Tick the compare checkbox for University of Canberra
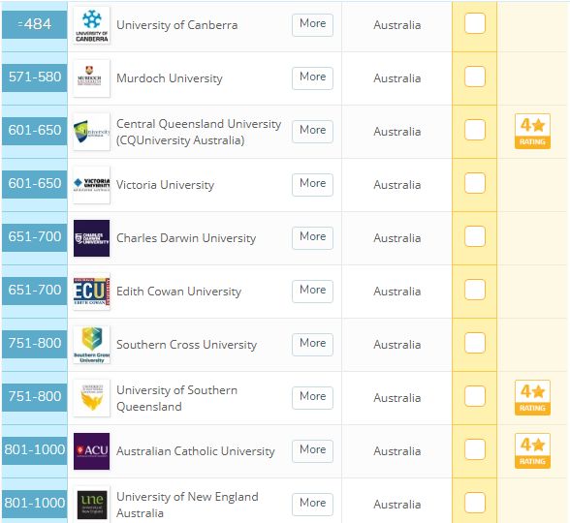Image resolution: width=570 pixels, height=523 pixels. click(x=475, y=23)
